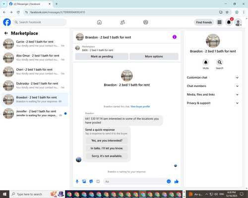Screen dimensions: 248x198
Task: Send quick response 'In talks. I'll let you know.'
Action: [x=107, y=148]
